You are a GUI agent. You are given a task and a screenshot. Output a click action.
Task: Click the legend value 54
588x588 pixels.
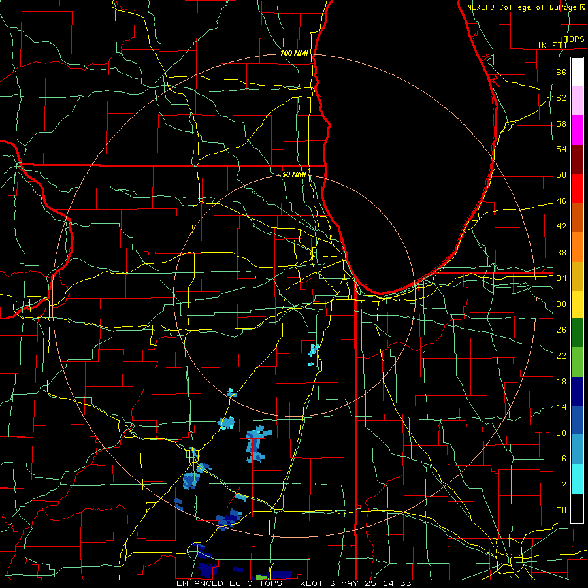[x=561, y=149]
